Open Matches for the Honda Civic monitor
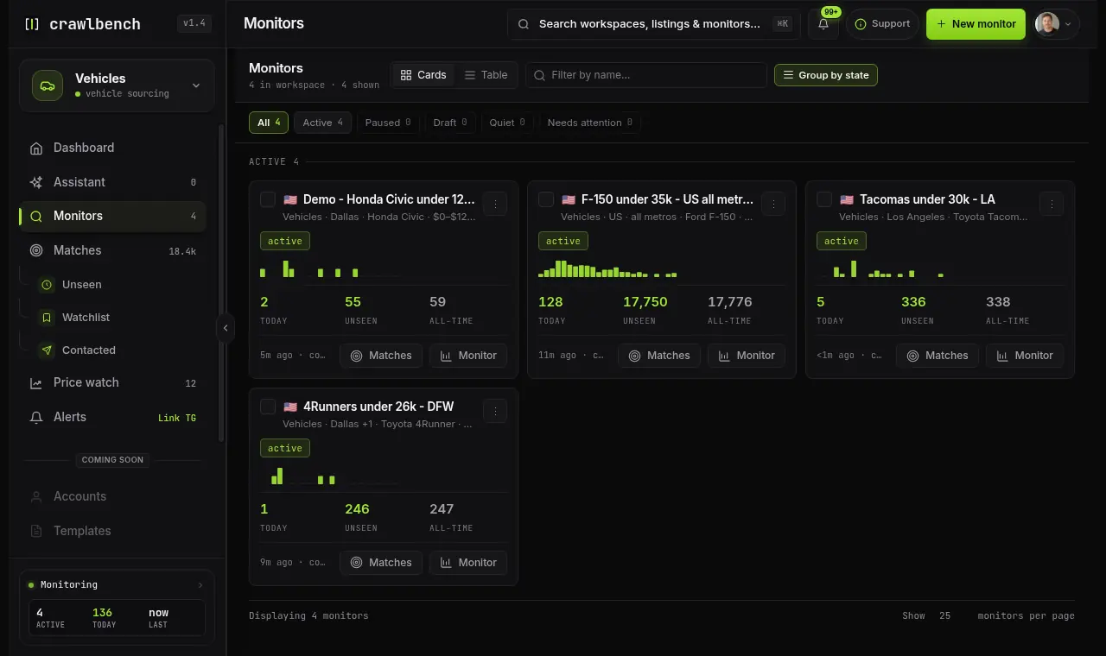Screen dimensions: 1106x656 point(381,356)
